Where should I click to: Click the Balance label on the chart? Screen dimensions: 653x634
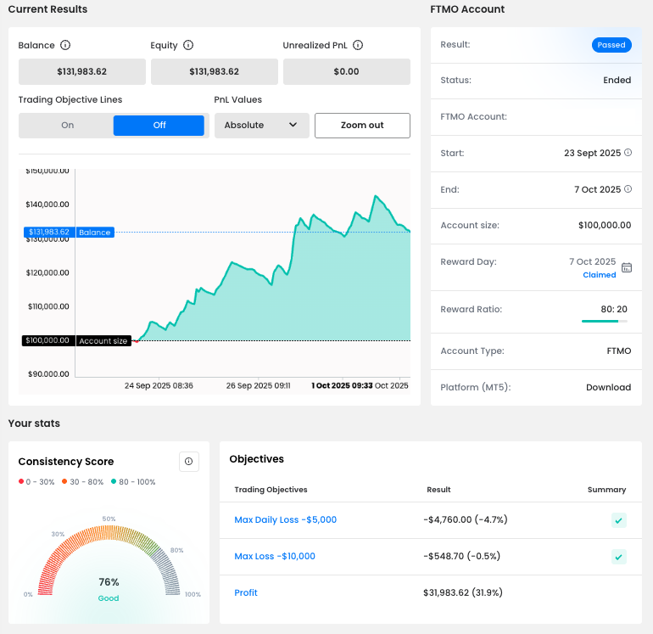point(94,233)
